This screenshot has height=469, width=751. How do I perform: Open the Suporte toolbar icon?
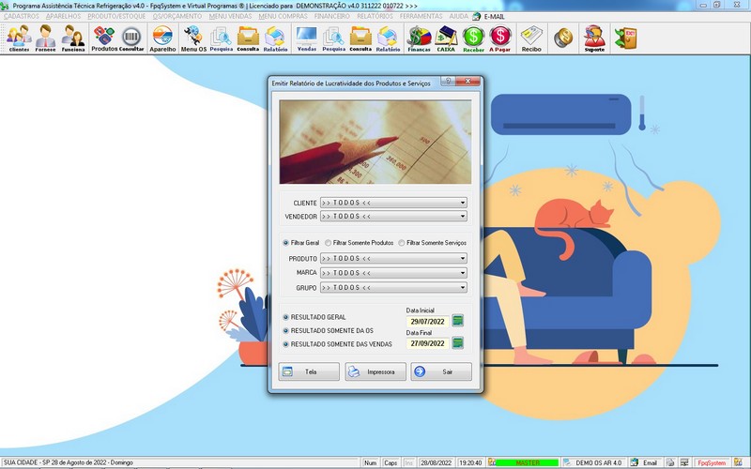click(x=594, y=38)
